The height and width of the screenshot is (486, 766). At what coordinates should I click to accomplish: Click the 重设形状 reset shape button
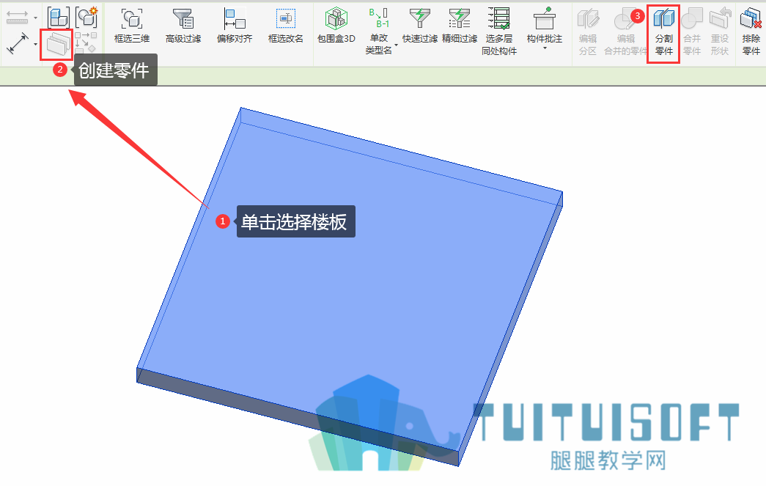pos(720,32)
